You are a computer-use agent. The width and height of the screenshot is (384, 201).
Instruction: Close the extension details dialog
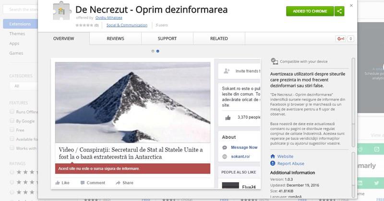point(351,5)
